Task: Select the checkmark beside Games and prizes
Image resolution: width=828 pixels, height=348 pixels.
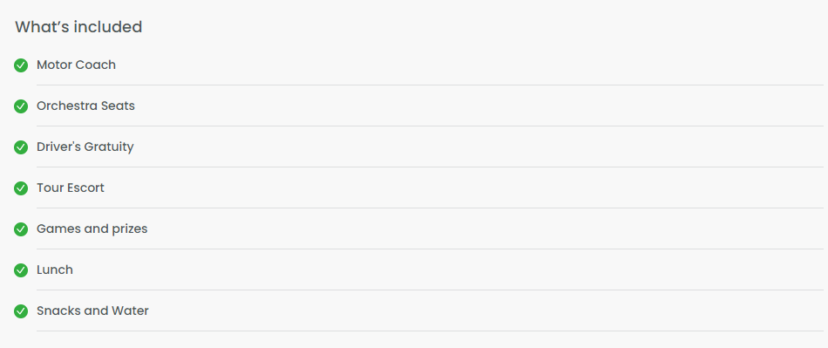Action: click(21, 229)
